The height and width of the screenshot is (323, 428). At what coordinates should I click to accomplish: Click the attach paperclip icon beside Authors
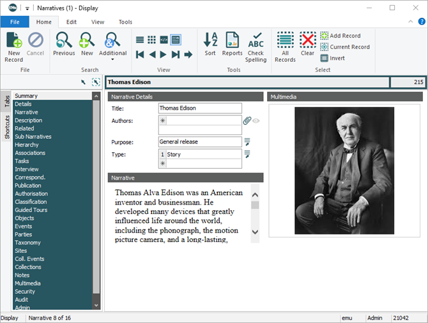pos(247,120)
